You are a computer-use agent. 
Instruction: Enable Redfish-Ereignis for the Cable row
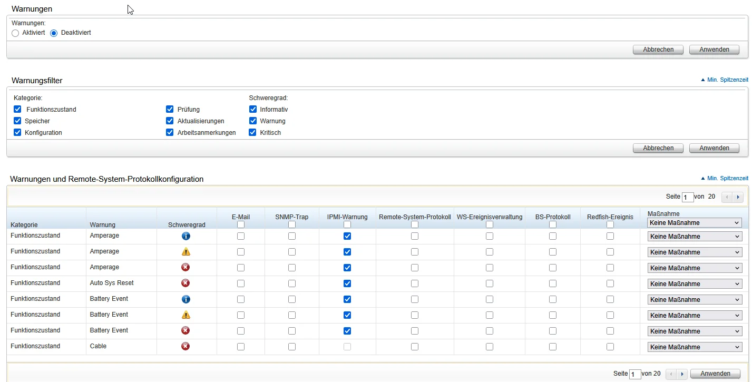[x=610, y=347]
